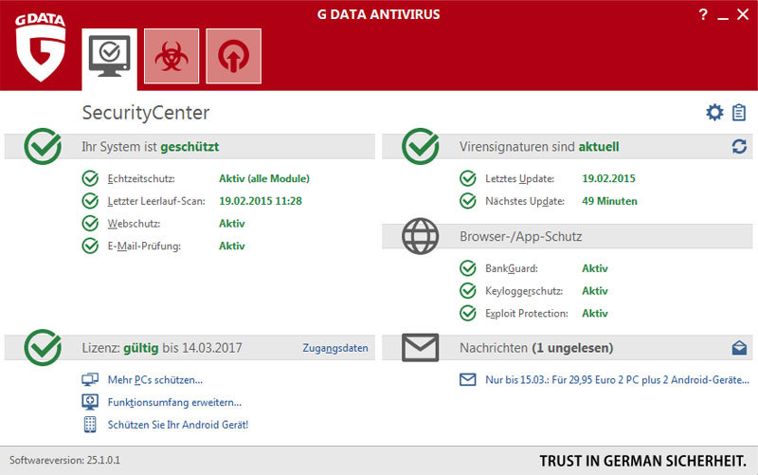This screenshot has height=475, width=758.
Task: Click the 'Ihr System ist geschützt' header
Action: (150, 146)
